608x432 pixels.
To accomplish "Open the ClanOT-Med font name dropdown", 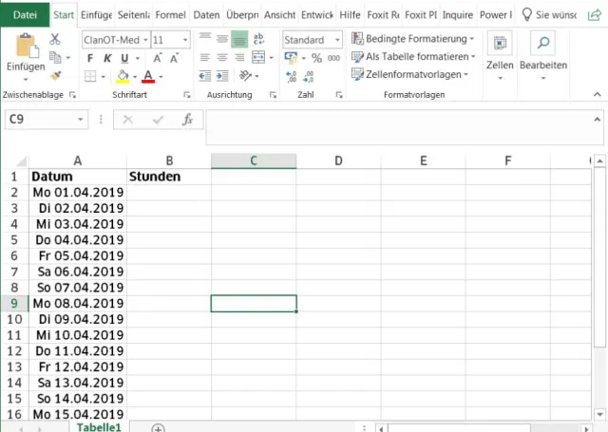I will point(145,40).
